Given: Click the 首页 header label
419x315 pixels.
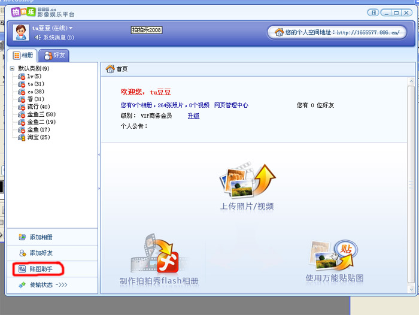Looking at the screenshot, I should (x=122, y=69).
